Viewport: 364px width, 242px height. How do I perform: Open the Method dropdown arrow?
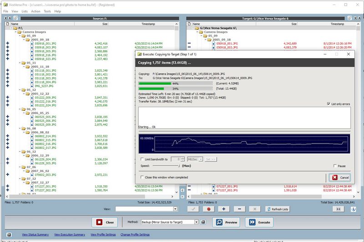click(197, 222)
